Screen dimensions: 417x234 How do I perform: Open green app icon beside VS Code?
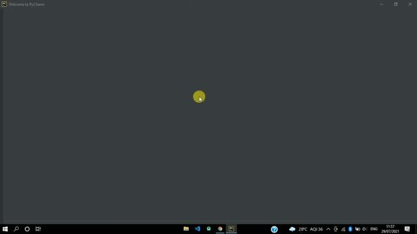click(x=208, y=229)
